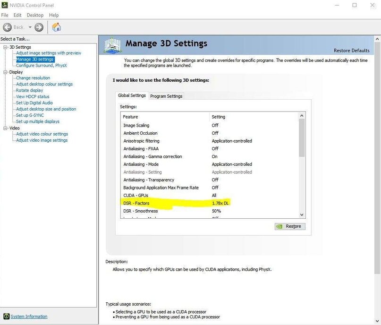The image size is (381, 325).
Task: Select the Image Scaling feature row
Action: click(210, 126)
